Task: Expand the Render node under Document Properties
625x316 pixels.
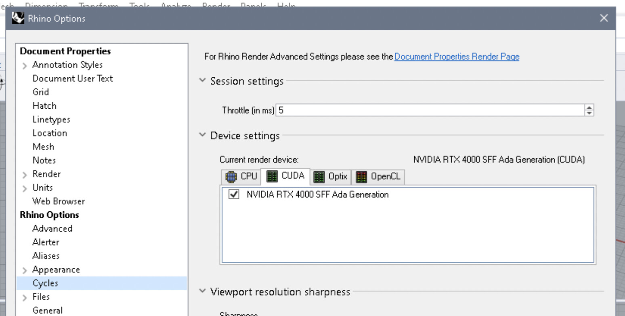Action: click(x=25, y=175)
